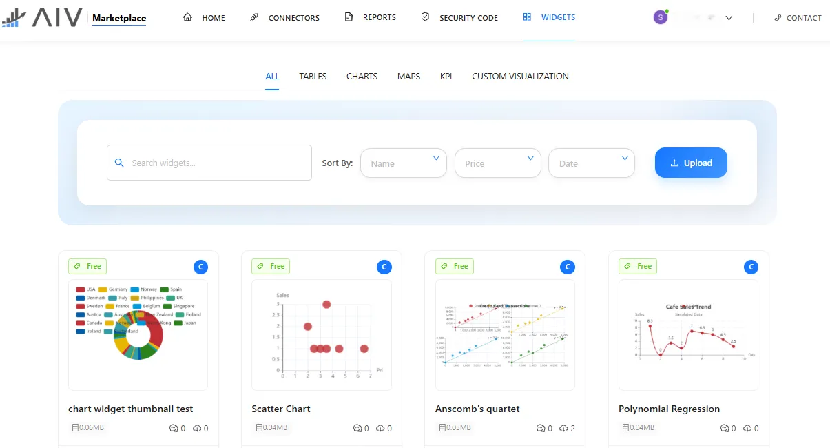Click the AIV logo icon
Viewport: 830px width, 448px height.
43,17
